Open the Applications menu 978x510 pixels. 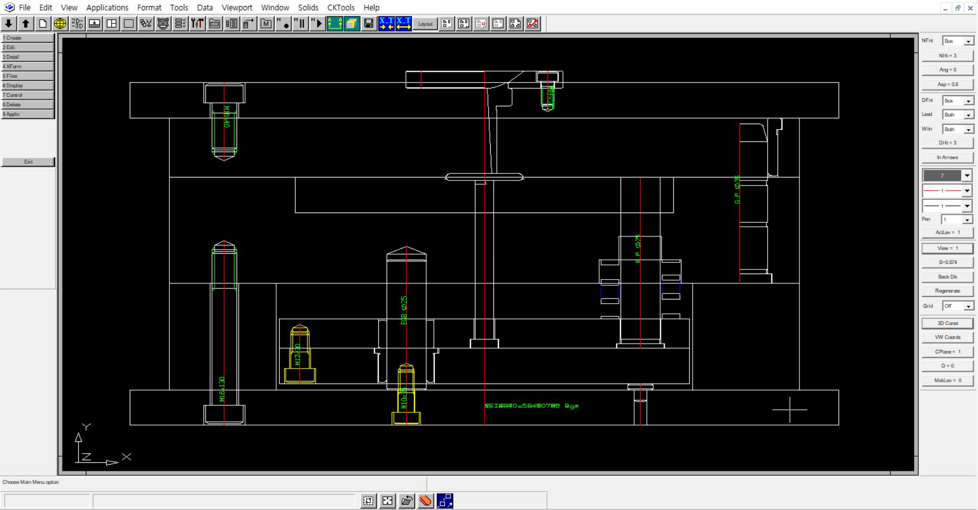coord(107,8)
